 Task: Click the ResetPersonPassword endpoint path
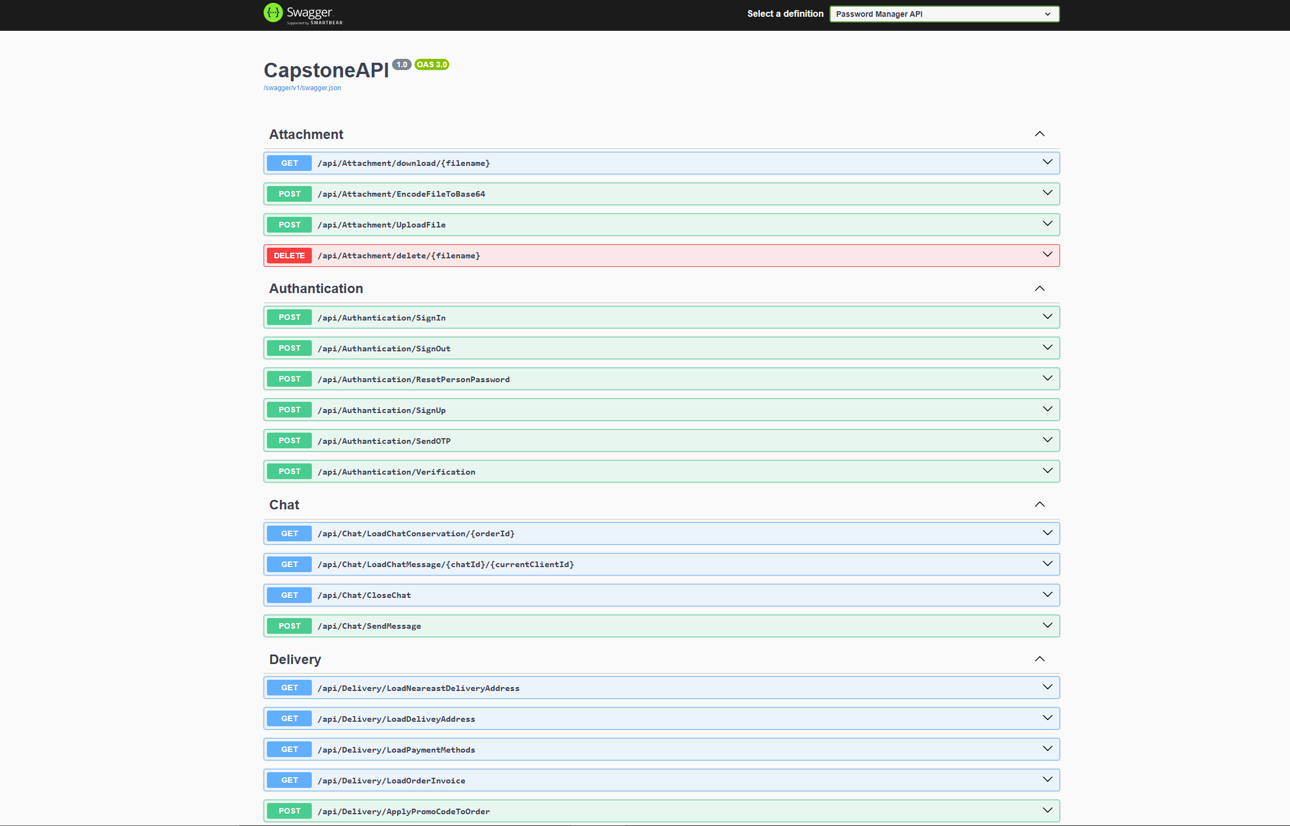tap(413, 379)
